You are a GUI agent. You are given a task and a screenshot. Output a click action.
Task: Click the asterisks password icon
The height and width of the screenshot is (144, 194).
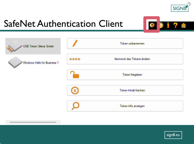[x=75, y=59]
